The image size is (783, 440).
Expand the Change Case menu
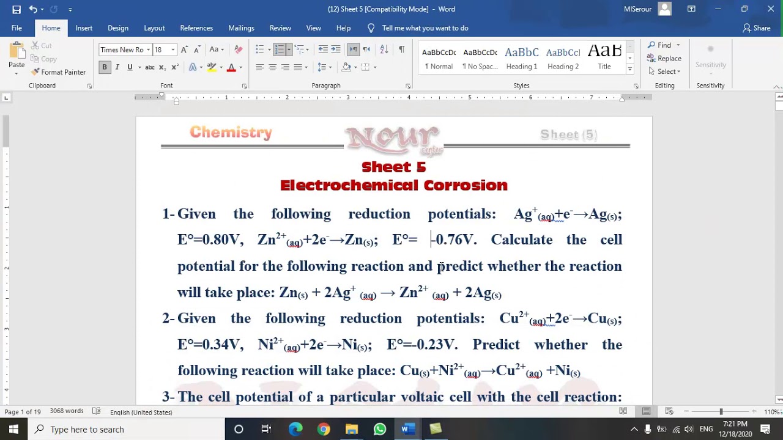[216, 50]
